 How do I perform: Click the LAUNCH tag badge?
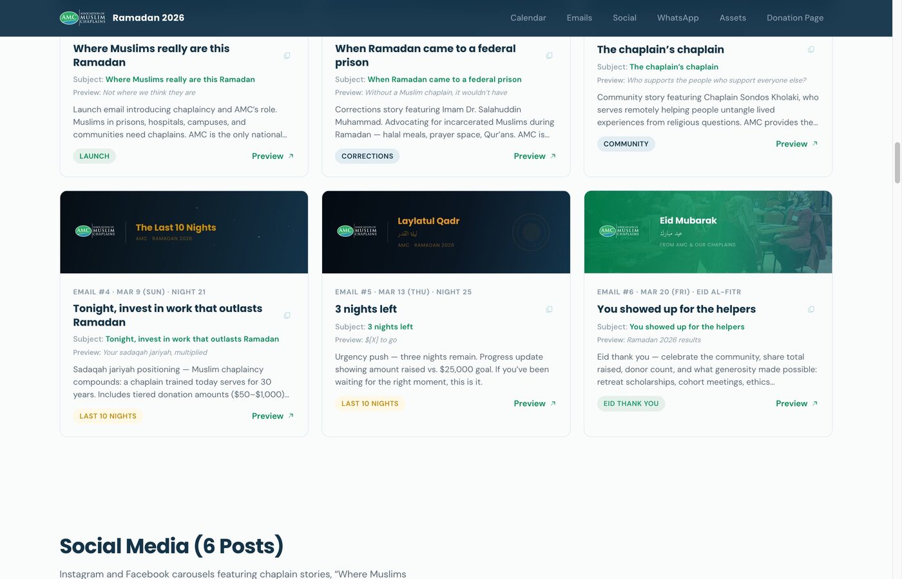point(94,156)
